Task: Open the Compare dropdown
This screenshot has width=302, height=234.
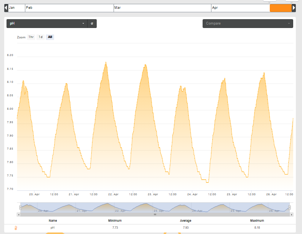Action: coord(248,23)
